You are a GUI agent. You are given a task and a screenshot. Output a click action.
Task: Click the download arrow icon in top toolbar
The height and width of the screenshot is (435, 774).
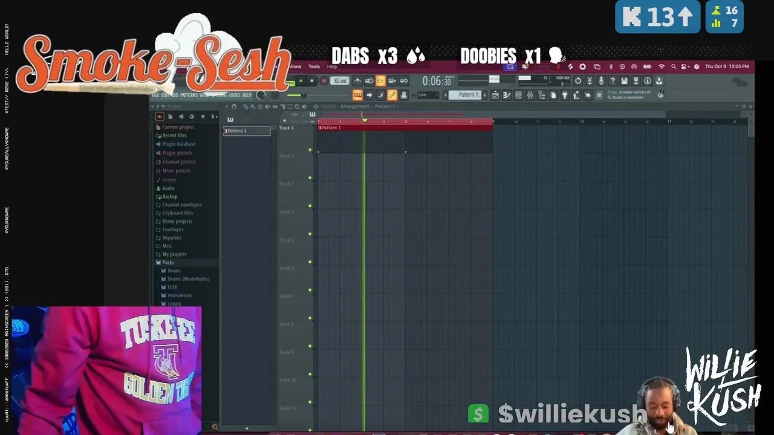coord(659,80)
